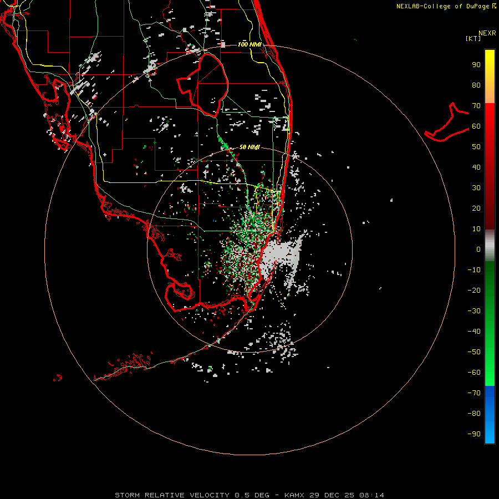Image resolution: width=499 pixels, height=499 pixels.
Task: Select the -20 value on the velocity scale
Action: click(474, 290)
